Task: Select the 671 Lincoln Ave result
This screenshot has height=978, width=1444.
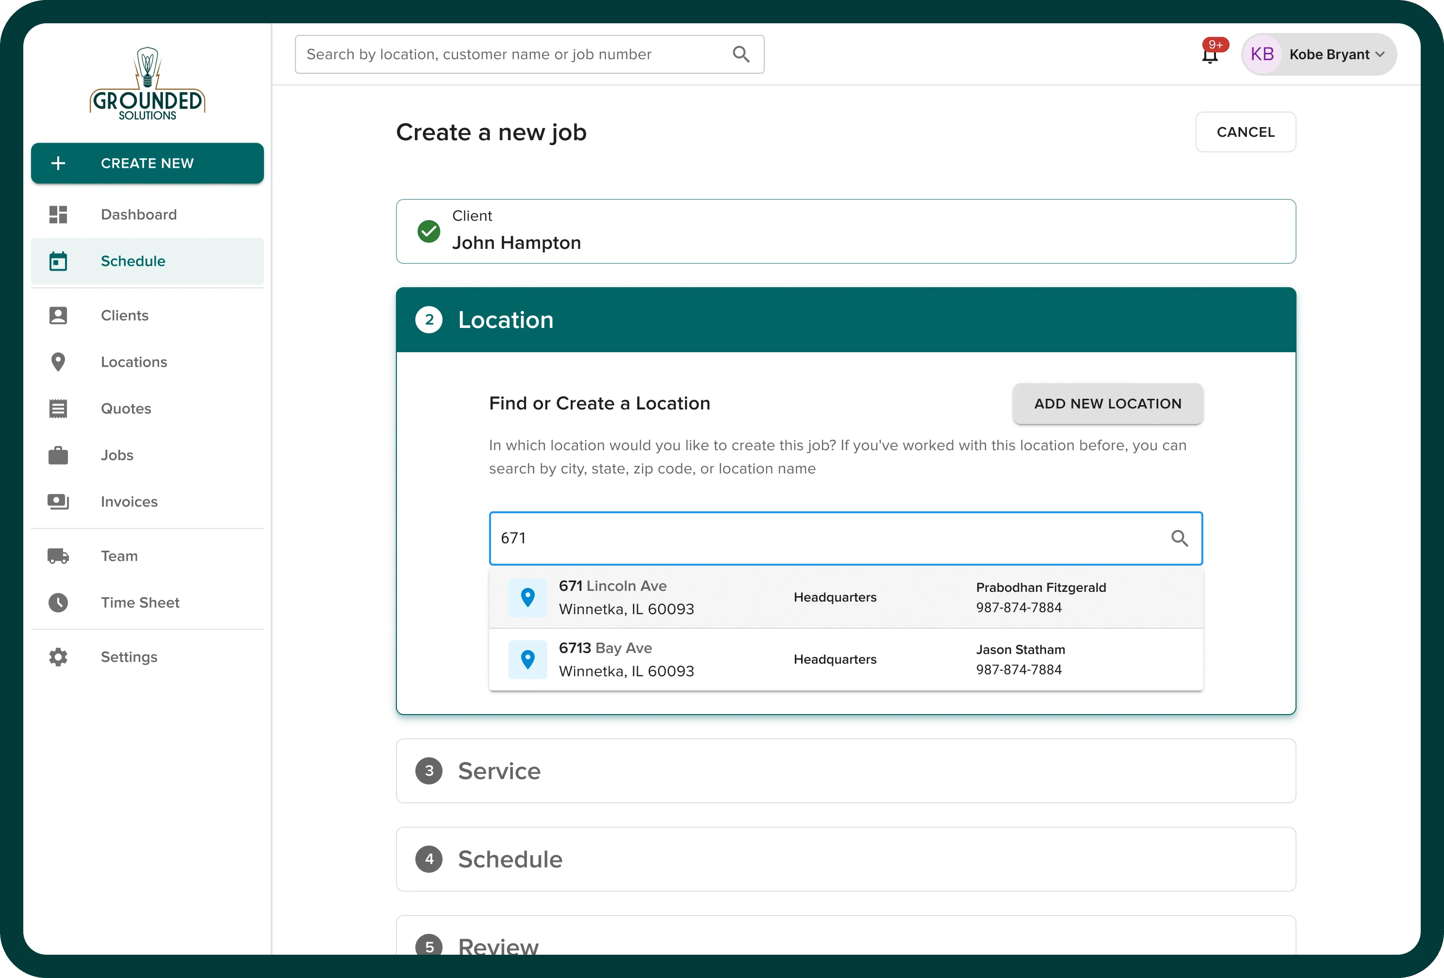Action: click(846, 597)
